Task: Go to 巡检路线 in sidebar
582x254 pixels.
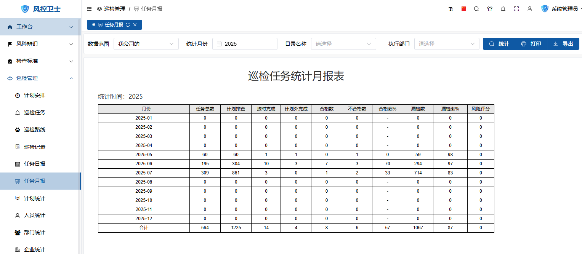Action: coord(35,129)
